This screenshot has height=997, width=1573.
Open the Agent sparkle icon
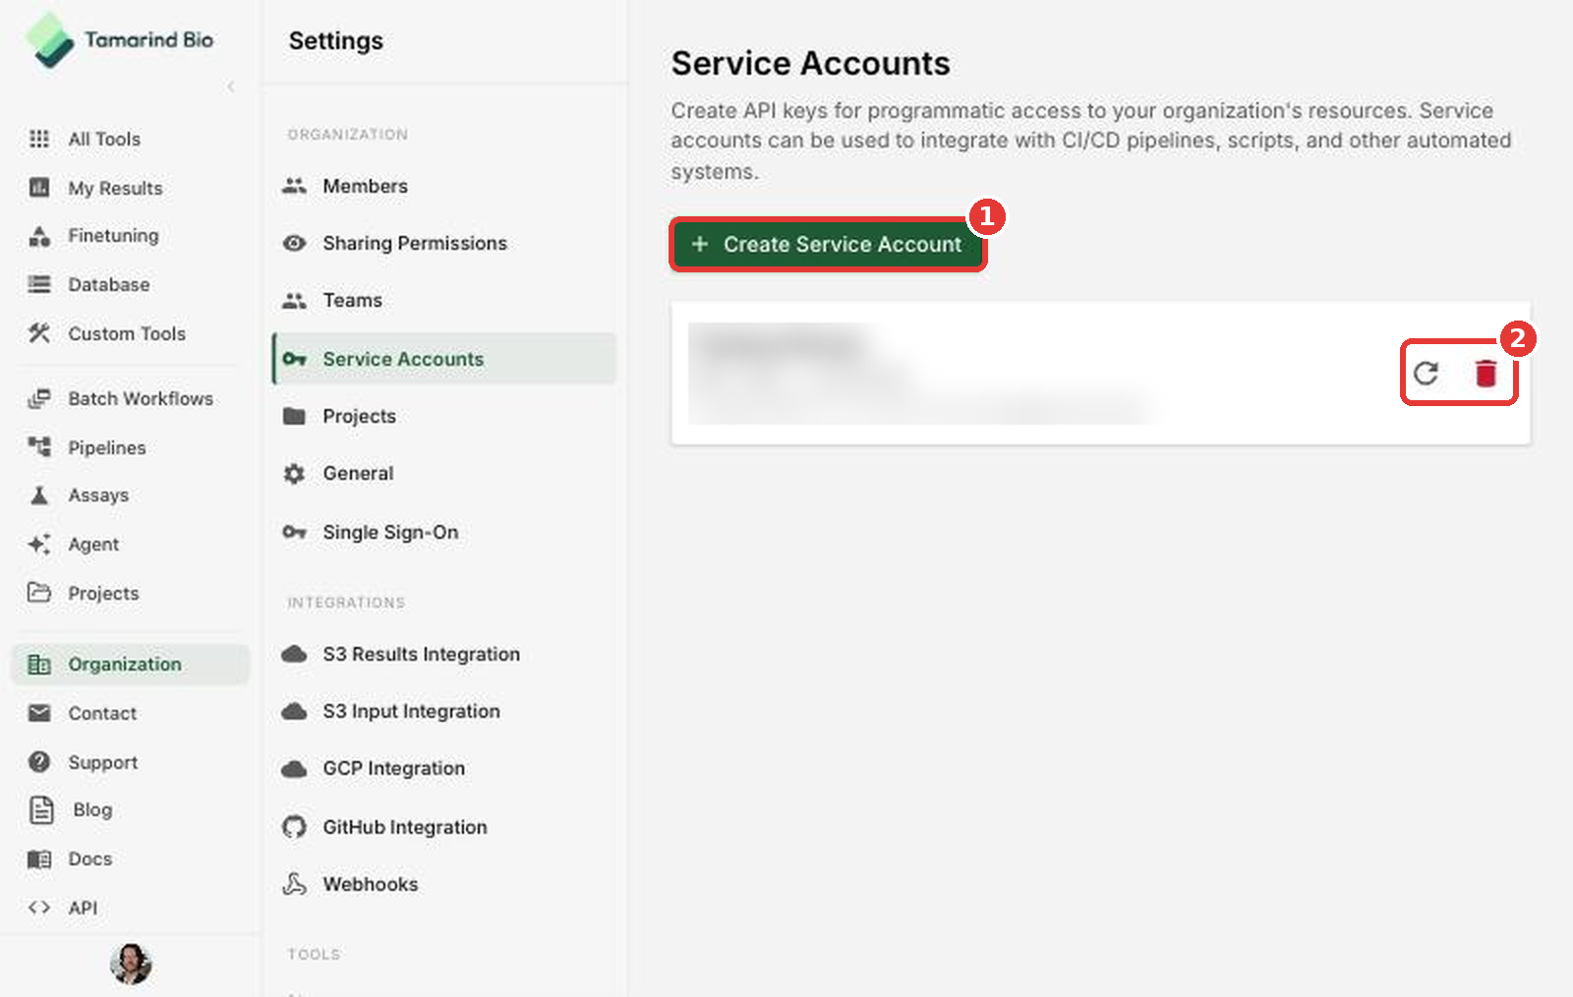tap(39, 544)
